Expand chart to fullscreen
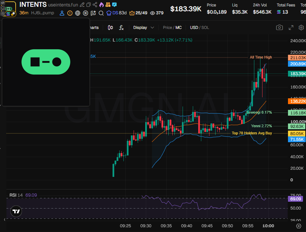 [291, 28]
